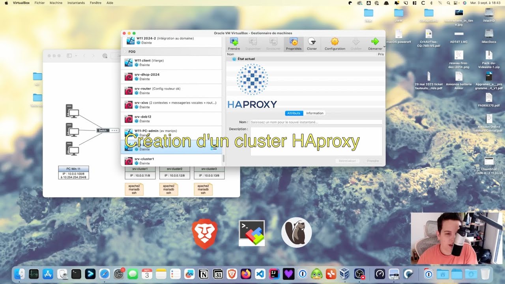Image resolution: width=505 pixels, height=284 pixels.
Task: Open the VirtualBox menu bar item
Action: tap(21, 3)
